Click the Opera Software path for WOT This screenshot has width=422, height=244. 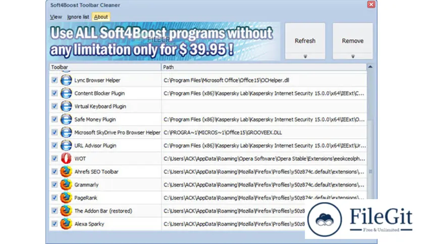(x=264, y=158)
